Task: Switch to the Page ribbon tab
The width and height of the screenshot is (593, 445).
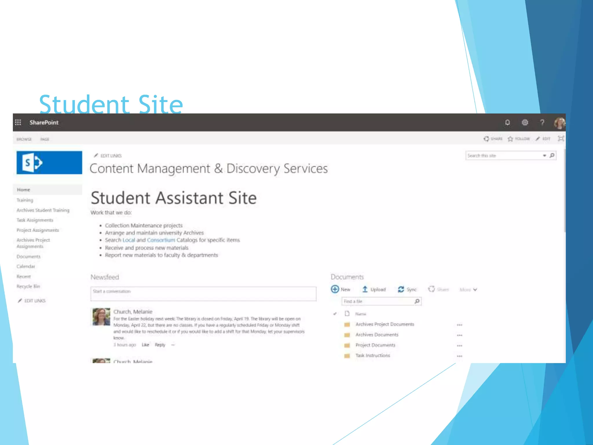Action: (x=45, y=139)
